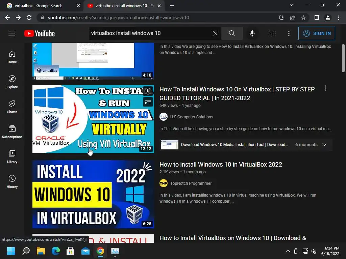Open How to Install VirtualBox on Windows 10 Download title

pos(232,238)
